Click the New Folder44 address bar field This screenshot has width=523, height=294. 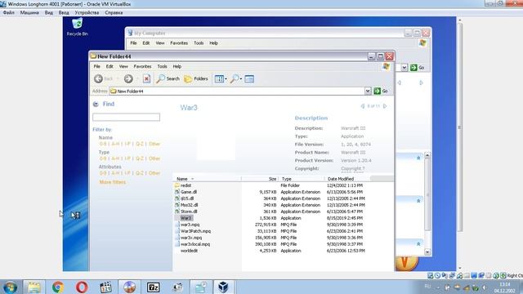point(237,91)
